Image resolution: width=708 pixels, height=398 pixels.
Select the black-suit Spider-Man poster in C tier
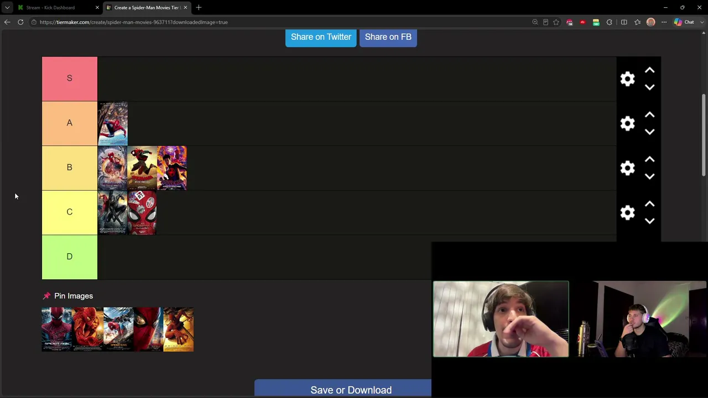point(113,213)
